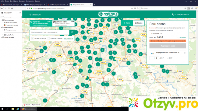Click the ГОРЗДРАВ logo
The width and height of the screenshot is (198, 111).
click(x=108, y=14)
